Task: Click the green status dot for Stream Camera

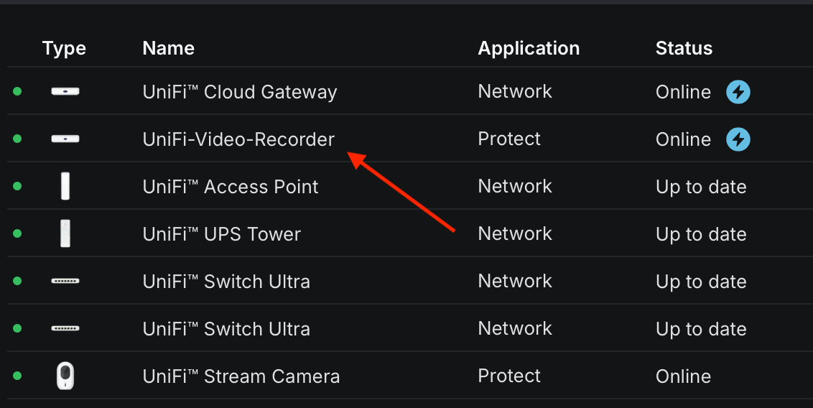Action: coord(17,376)
